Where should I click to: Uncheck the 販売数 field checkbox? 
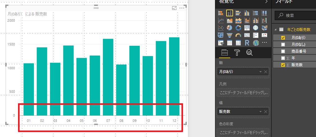coord(283,65)
